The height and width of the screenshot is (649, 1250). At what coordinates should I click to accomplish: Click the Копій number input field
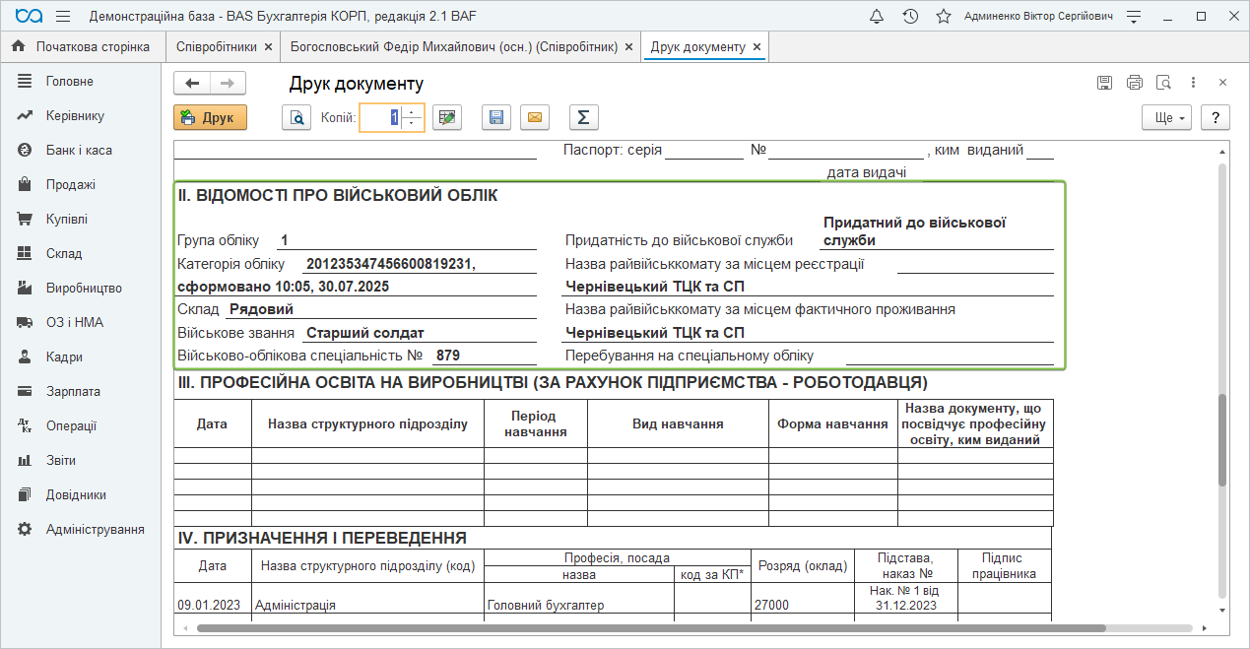coord(380,118)
